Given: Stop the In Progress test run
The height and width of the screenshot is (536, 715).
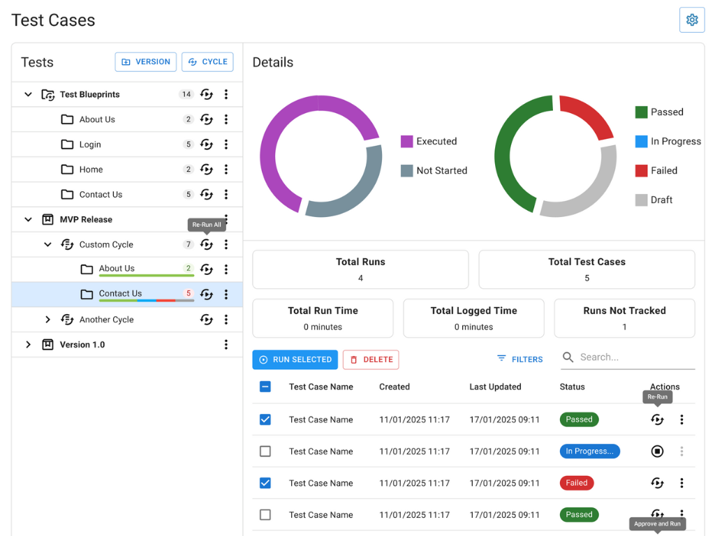Looking at the screenshot, I should click(x=657, y=452).
